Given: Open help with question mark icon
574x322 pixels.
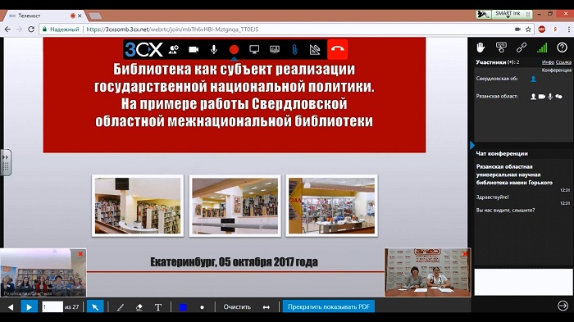Looking at the screenshot, I should [x=562, y=48].
